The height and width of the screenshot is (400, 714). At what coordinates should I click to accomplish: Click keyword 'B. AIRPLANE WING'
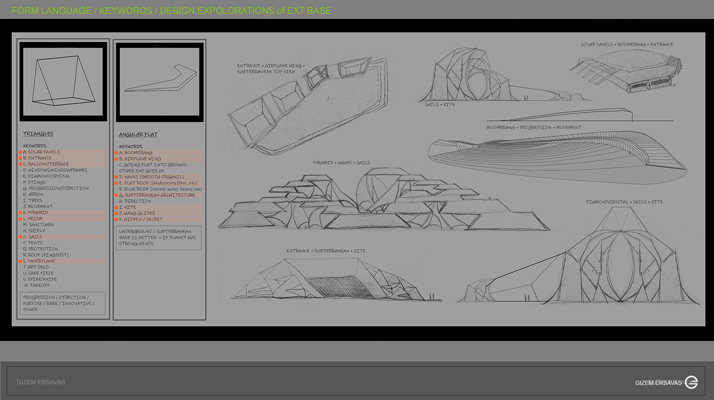140,159
